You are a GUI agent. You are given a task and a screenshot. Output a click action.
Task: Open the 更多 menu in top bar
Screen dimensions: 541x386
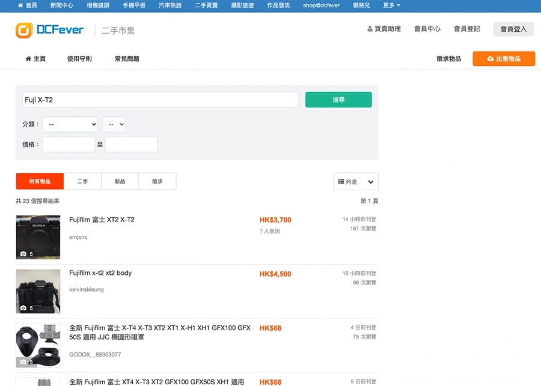coord(391,5)
